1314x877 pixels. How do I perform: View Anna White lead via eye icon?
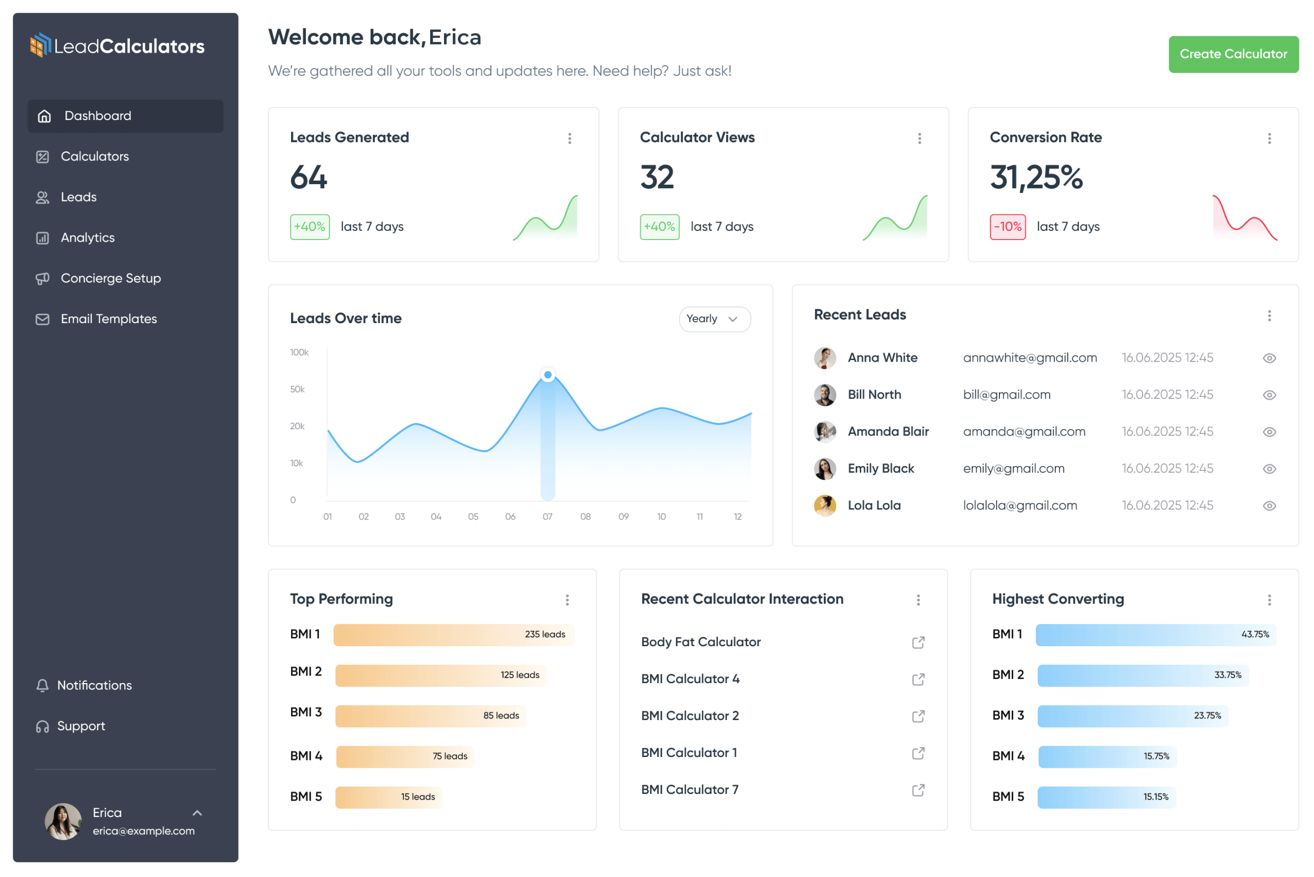1269,358
